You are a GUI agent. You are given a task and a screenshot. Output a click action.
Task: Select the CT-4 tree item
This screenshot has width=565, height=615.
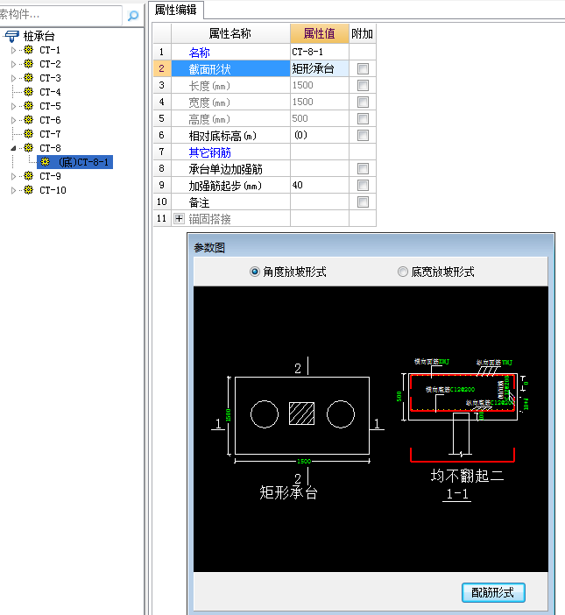coord(50,92)
